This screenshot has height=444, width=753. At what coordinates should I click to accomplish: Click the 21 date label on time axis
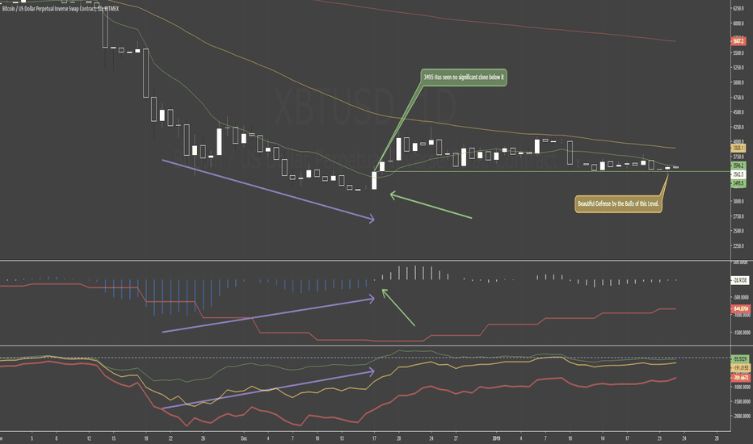(x=659, y=438)
